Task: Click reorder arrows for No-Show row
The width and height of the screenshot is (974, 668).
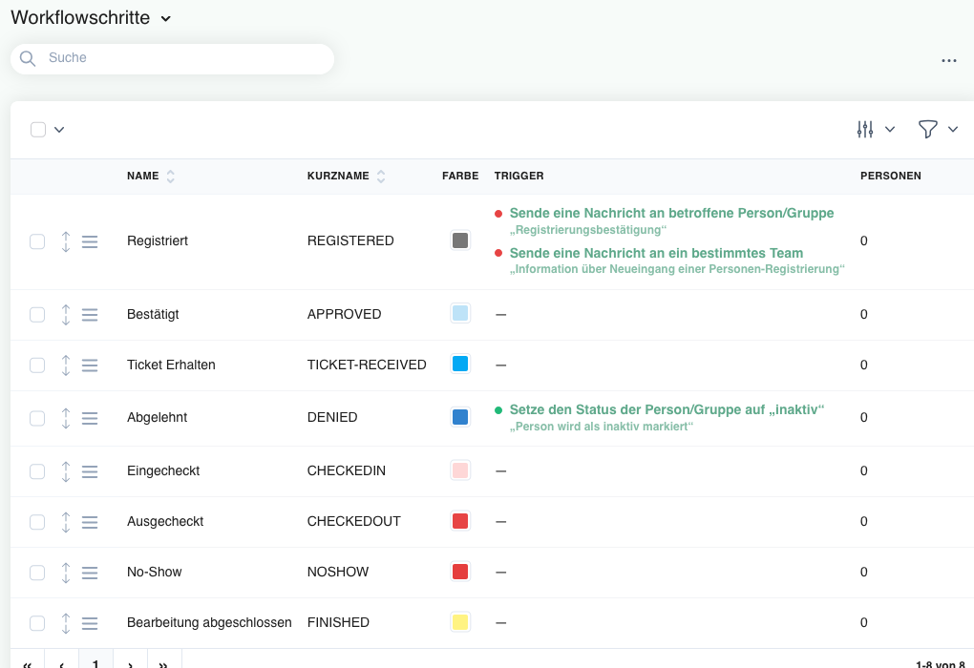Action: click(66, 573)
